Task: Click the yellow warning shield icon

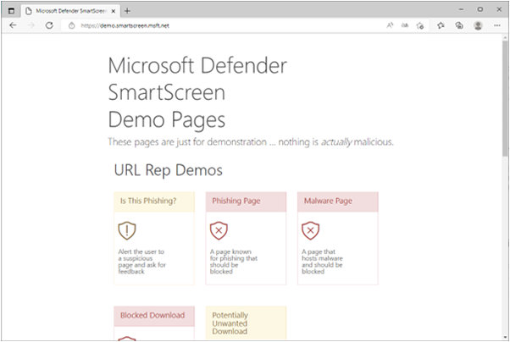Action: (x=127, y=230)
